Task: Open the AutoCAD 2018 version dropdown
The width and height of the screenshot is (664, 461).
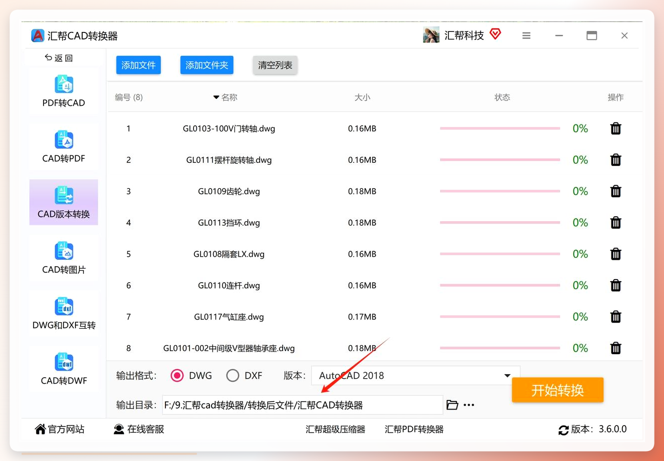Action: (x=415, y=376)
